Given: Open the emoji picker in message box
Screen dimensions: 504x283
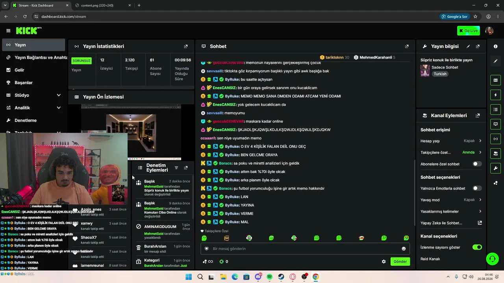Looking at the screenshot, I should click(x=404, y=249).
